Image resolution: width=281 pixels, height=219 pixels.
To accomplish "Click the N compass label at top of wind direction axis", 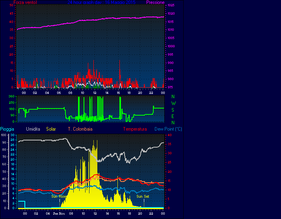I will (x=173, y=97).
